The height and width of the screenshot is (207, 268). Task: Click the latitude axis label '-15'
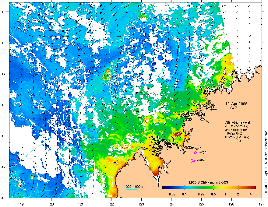[4, 105]
